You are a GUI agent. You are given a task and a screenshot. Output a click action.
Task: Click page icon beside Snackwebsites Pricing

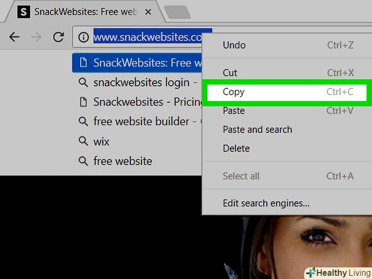click(x=83, y=102)
